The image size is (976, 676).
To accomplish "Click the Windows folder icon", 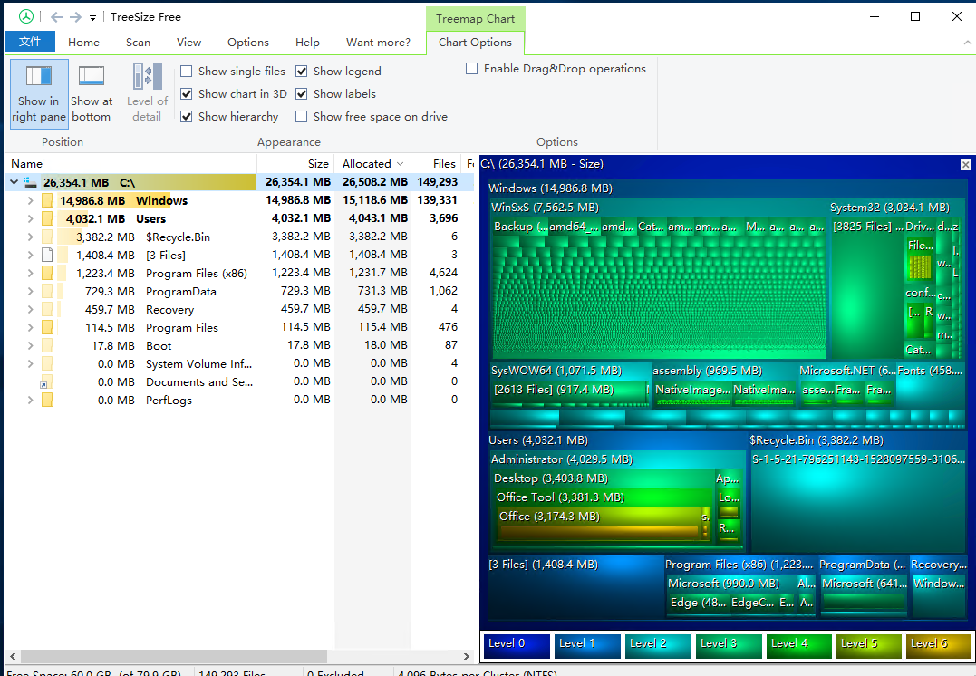I will click(x=47, y=200).
